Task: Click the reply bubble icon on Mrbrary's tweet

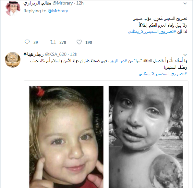Action: coord(27,42)
